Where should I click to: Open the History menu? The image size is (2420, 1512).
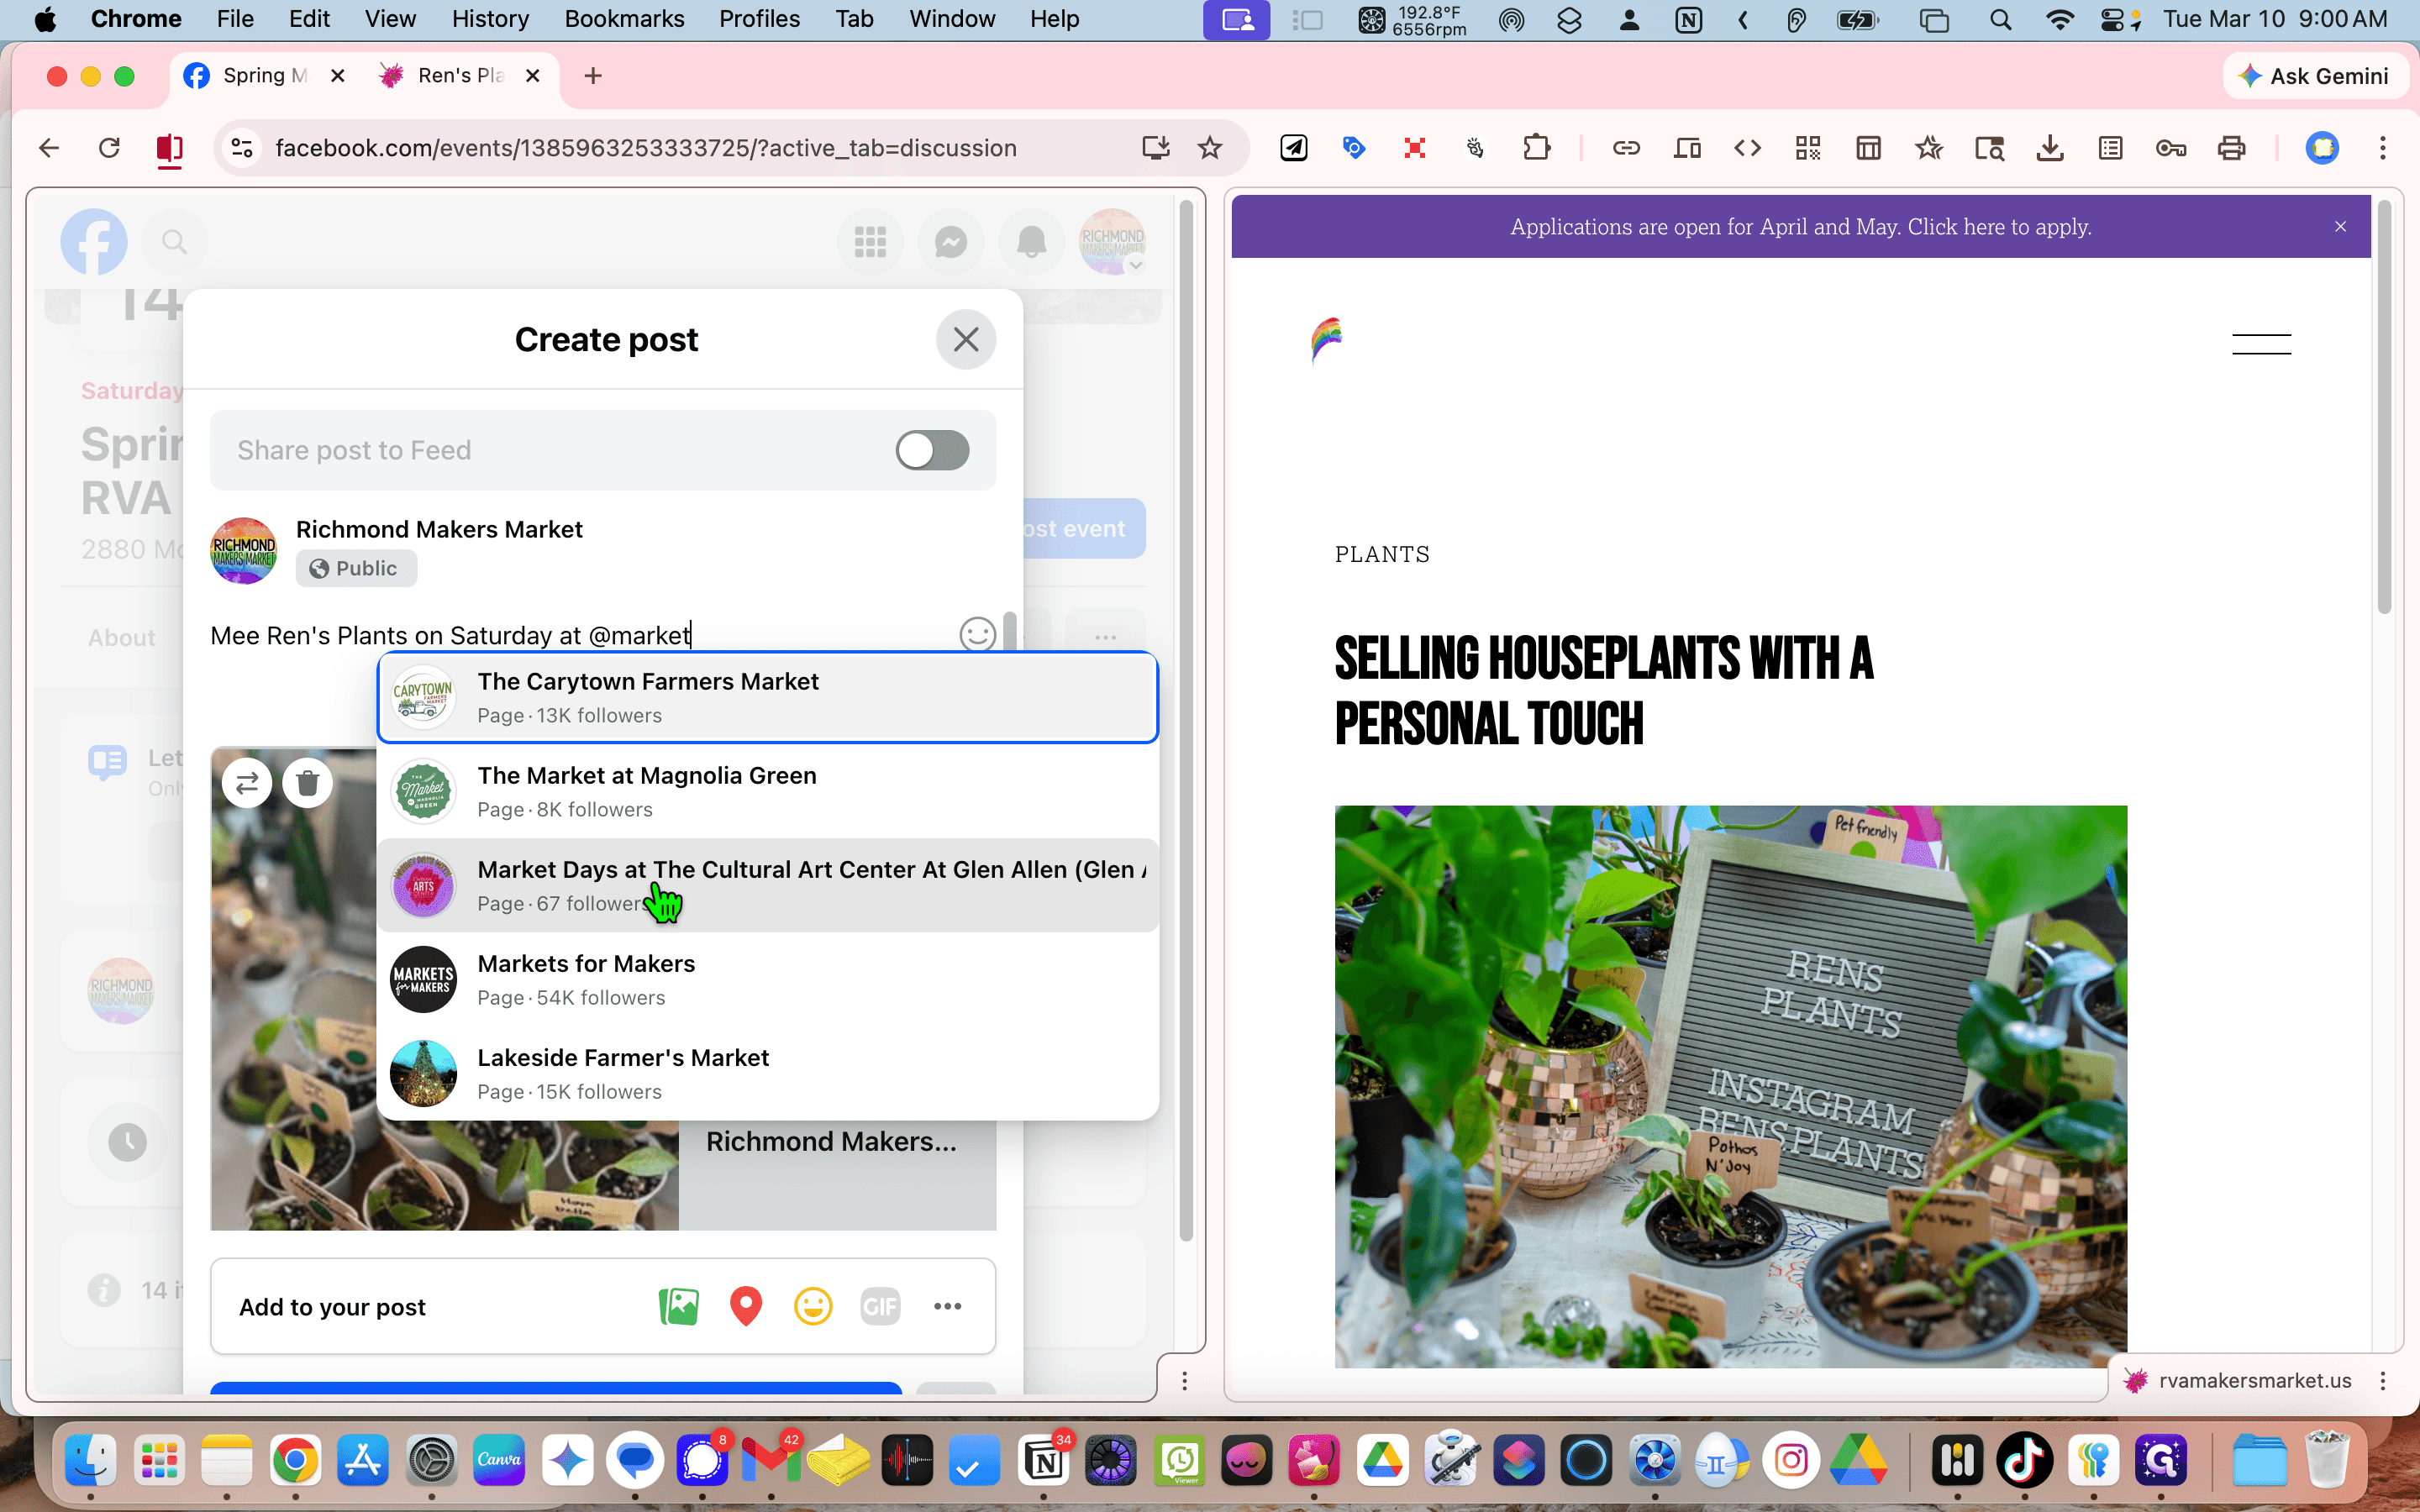click(x=490, y=19)
